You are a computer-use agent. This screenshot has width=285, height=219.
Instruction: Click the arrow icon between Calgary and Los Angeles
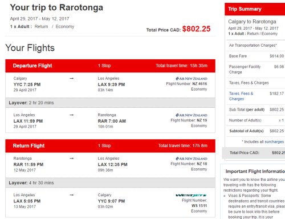(71, 78)
